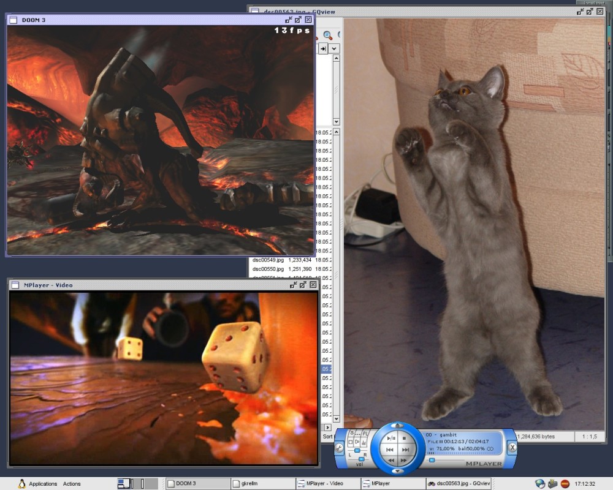
Task: Adjust the vol slider in MPlayer
Action: tap(361, 459)
